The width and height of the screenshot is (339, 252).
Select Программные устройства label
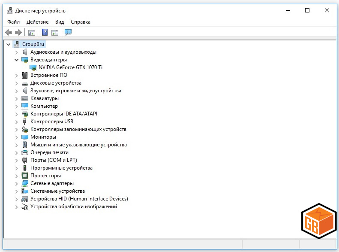pyautogui.click(x=61, y=168)
